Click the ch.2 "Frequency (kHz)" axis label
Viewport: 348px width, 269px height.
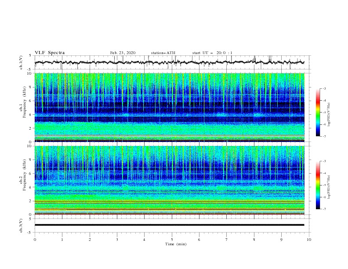[25, 175]
